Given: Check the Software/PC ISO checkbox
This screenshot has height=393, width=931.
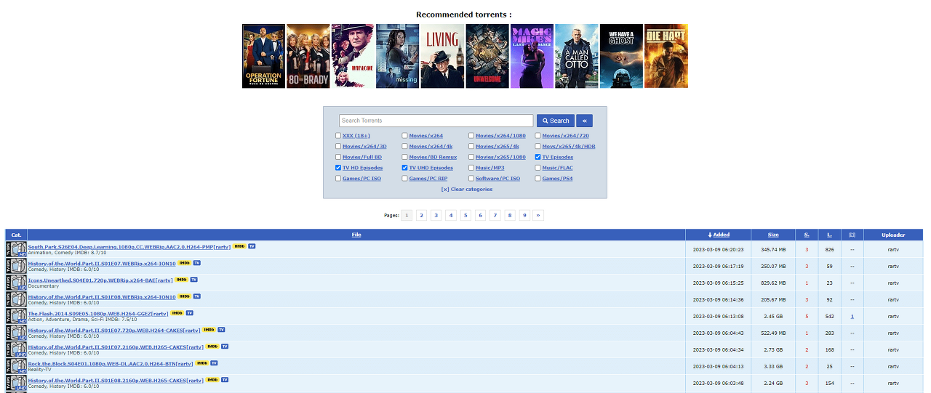Looking at the screenshot, I should [x=471, y=179].
